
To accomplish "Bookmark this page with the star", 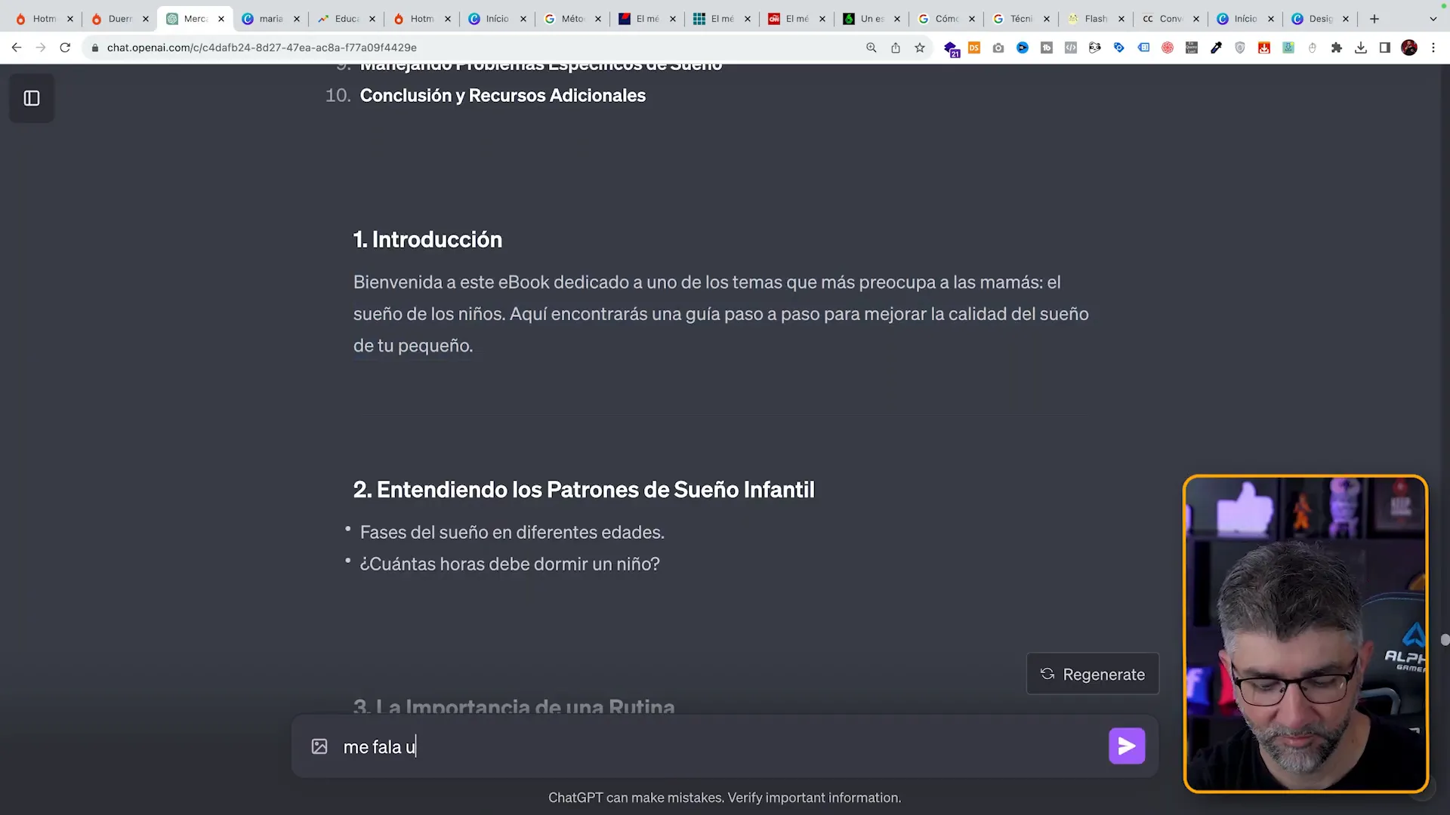I will click(920, 48).
